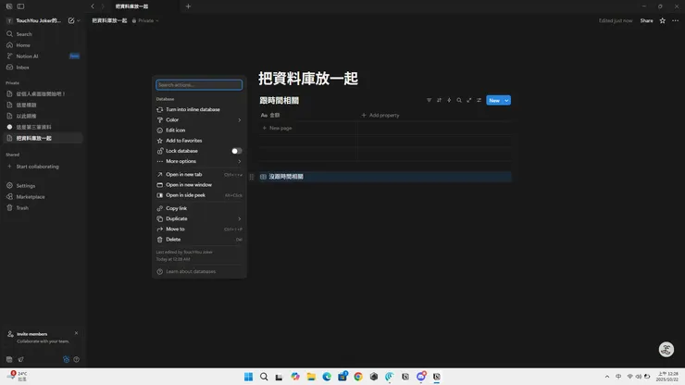This screenshot has height=385, width=685.
Task: Expand the Duplicate submenu chevron
Action: (240, 218)
